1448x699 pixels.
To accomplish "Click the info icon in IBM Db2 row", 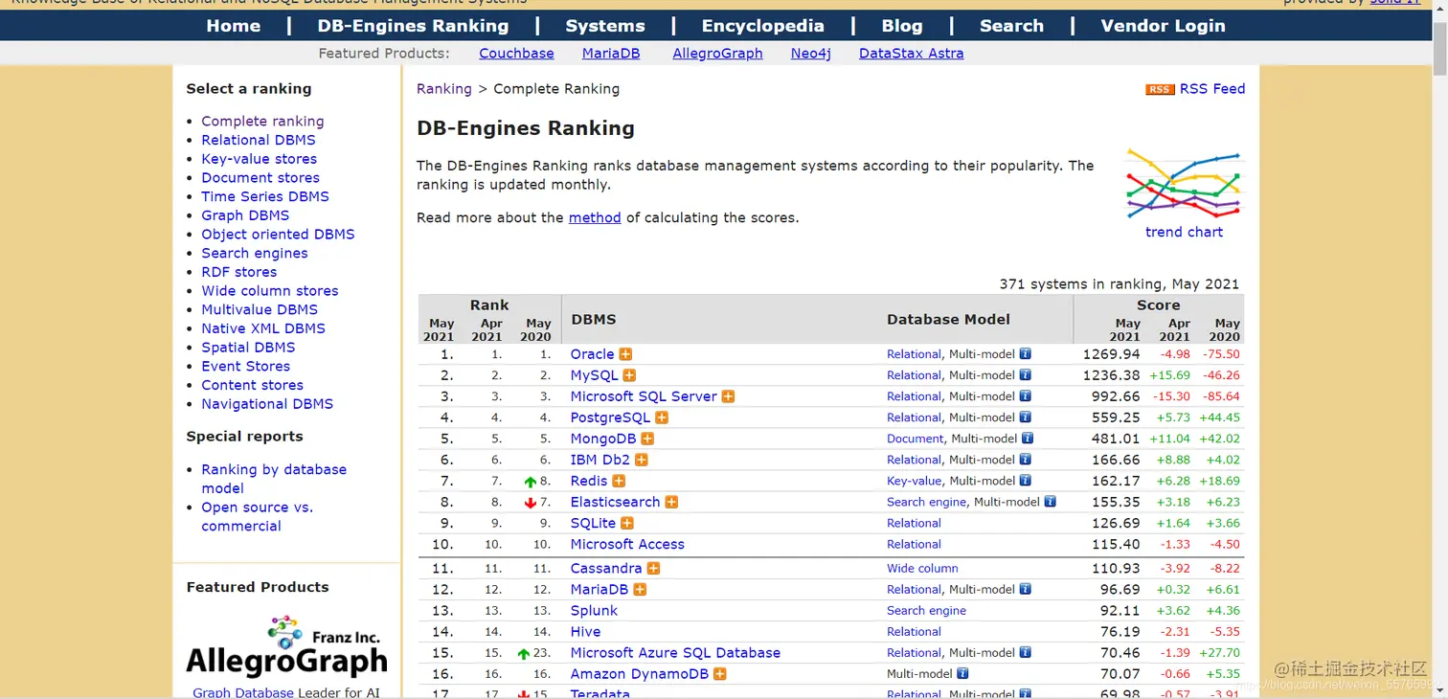I will 1026,460.
